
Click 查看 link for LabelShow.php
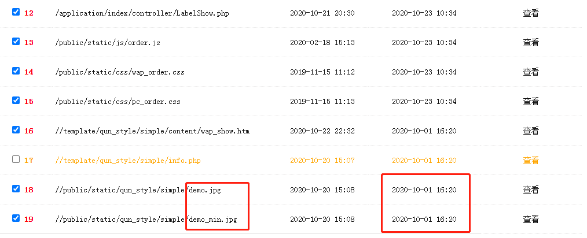click(530, 13)
